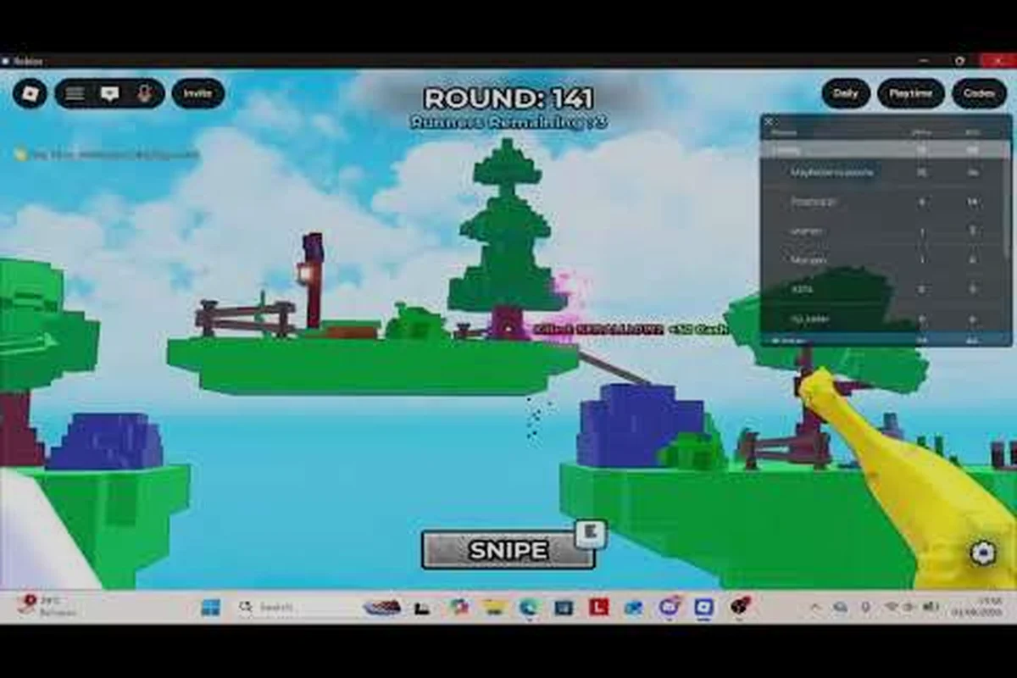Close the leaderboard panel with X

pyautogui.click(x=769, y=121)
